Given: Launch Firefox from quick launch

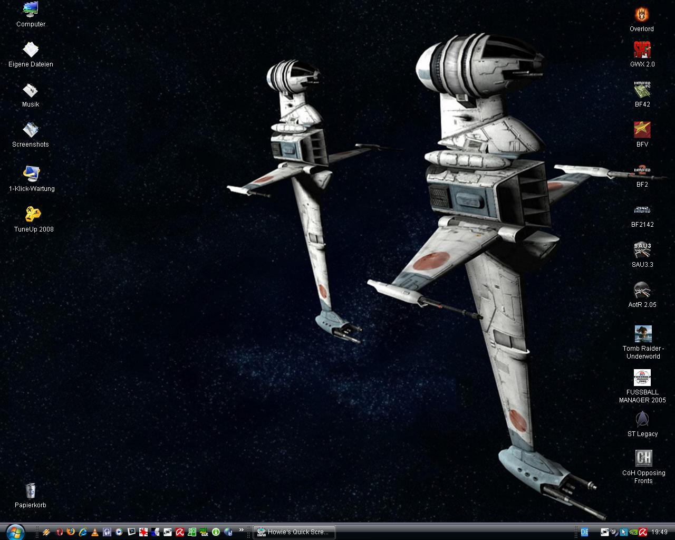Looking at the screenshot, I should [x=71, y=532].
